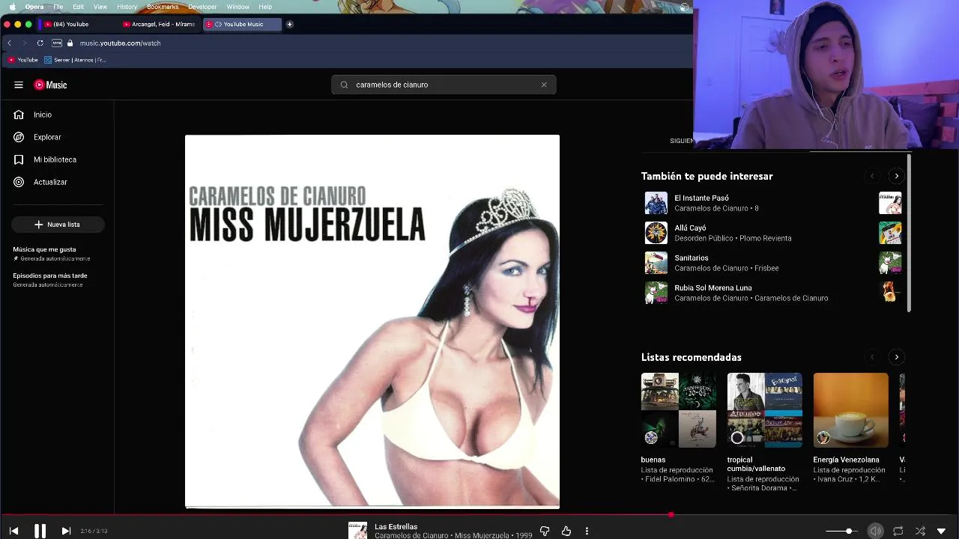Open the Bookmarks menu
Screen dimensions: 959x539
click(x=163, y=7)
